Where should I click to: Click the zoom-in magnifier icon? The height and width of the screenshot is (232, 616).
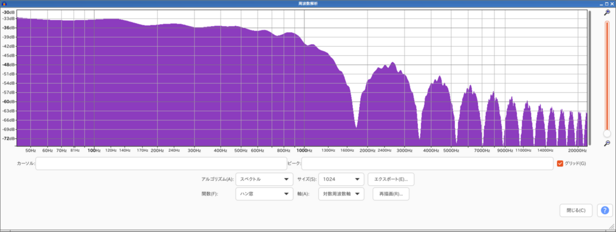coord(607,13)
